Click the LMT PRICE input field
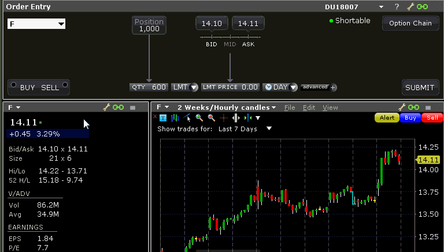This screenshot has width=444, height=252. [x=230, y=87]
